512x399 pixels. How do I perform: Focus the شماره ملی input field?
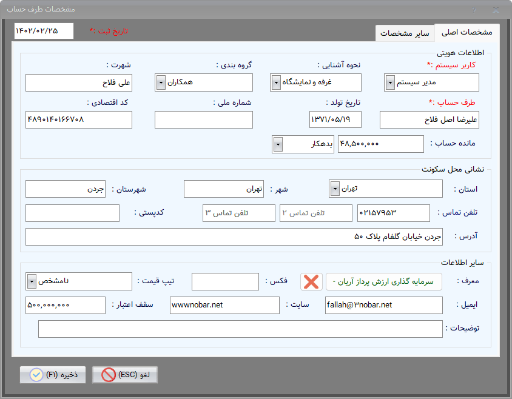[203, 120]
